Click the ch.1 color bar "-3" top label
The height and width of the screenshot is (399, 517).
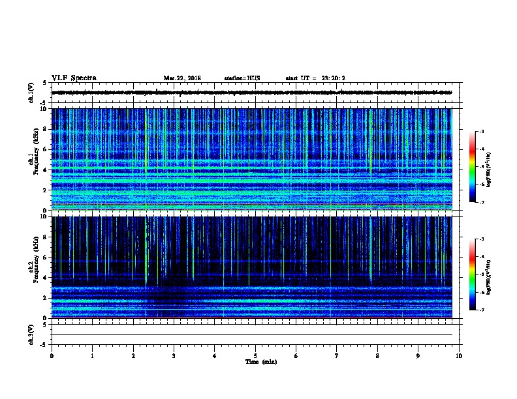click(482, 132)
